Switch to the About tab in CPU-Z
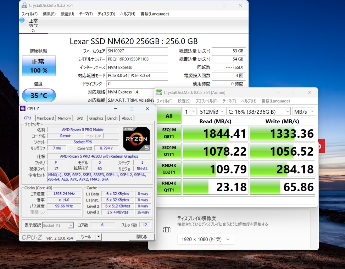This screenshot has width=345, height=269. click(127, 118)
